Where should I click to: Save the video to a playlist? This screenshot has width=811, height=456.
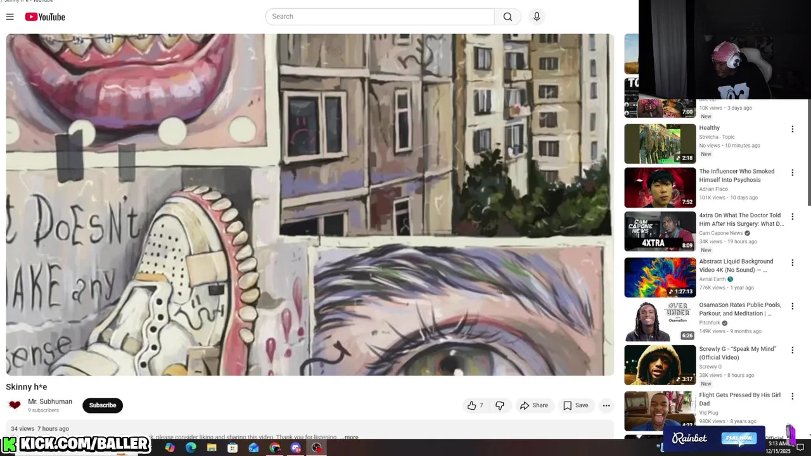coord(576,405)
